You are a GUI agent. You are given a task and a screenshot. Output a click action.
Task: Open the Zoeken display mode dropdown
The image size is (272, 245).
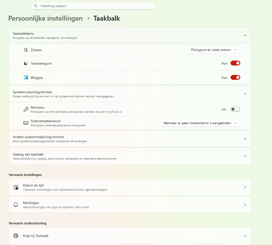click(x=214, y=50)
